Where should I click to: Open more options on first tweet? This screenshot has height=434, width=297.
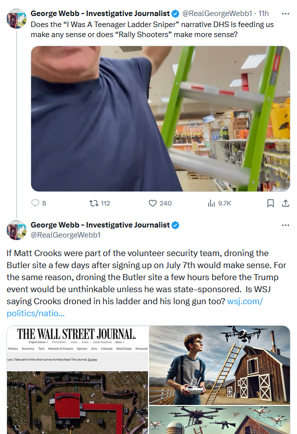point(285,14)
